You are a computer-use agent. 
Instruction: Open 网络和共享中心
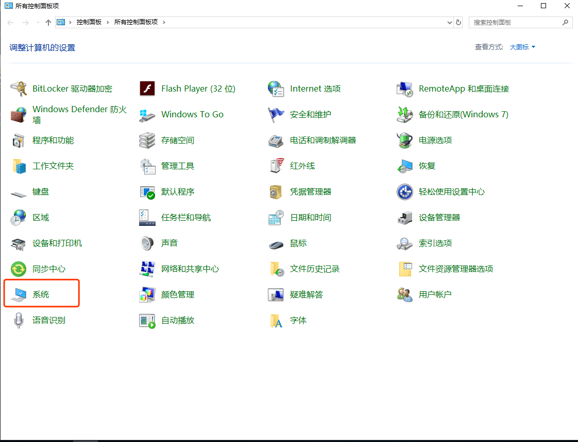[x=191, y=269]
